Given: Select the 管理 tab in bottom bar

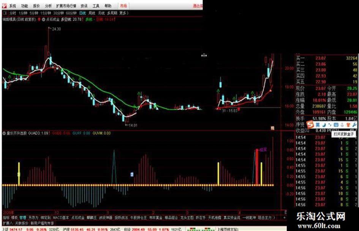Looking at the screenshot, I should pos(23,218).
